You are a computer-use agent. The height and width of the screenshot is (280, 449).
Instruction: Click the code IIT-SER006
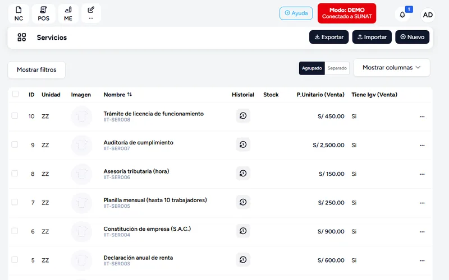[117, 178]
